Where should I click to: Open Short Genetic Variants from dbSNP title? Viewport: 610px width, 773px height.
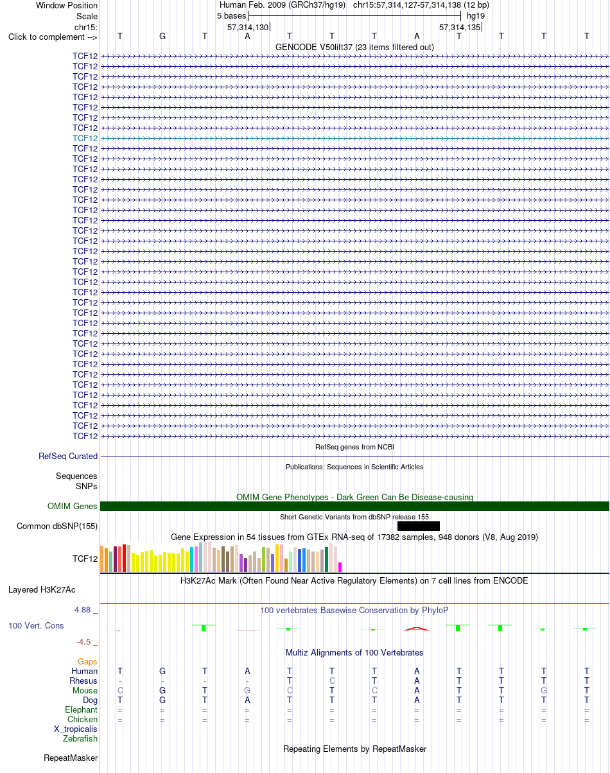[354, 517]
